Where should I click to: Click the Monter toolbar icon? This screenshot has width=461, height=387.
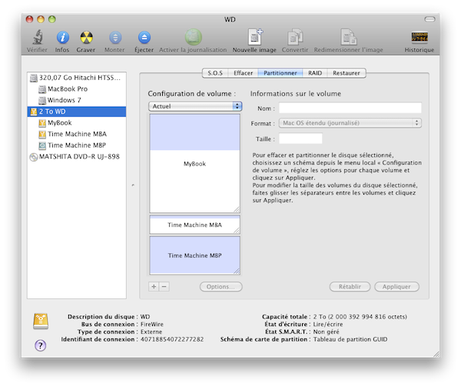pyautogui.click(x=115, y=38)
